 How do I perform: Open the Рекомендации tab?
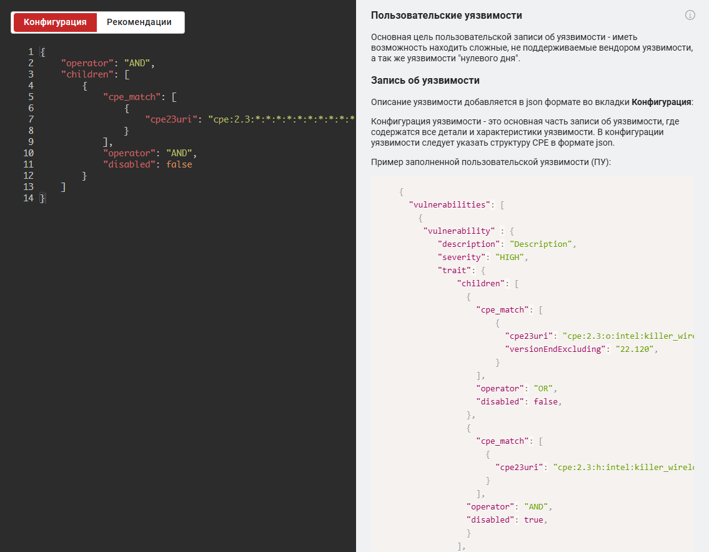pos(139,22)
